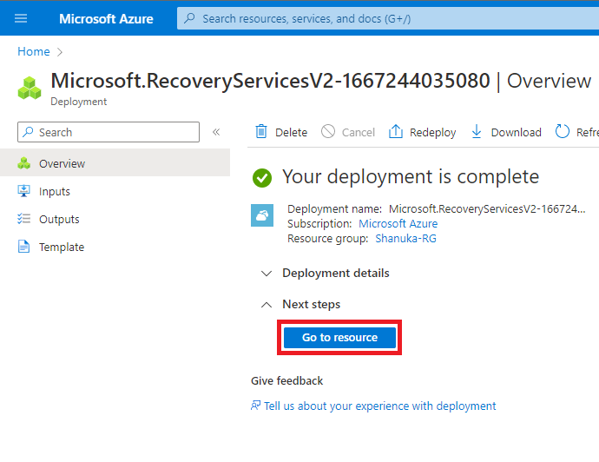
Task: Expand the Deployment details section
Action: 267,273
